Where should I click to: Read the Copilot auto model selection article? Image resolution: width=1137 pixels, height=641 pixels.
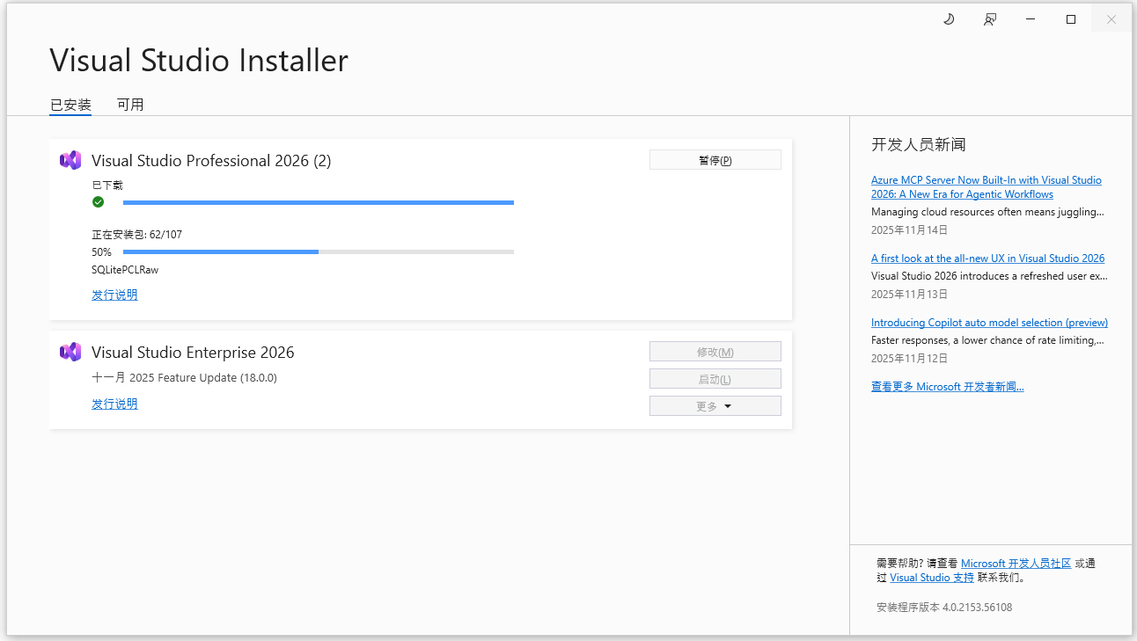tap(989, 323)
